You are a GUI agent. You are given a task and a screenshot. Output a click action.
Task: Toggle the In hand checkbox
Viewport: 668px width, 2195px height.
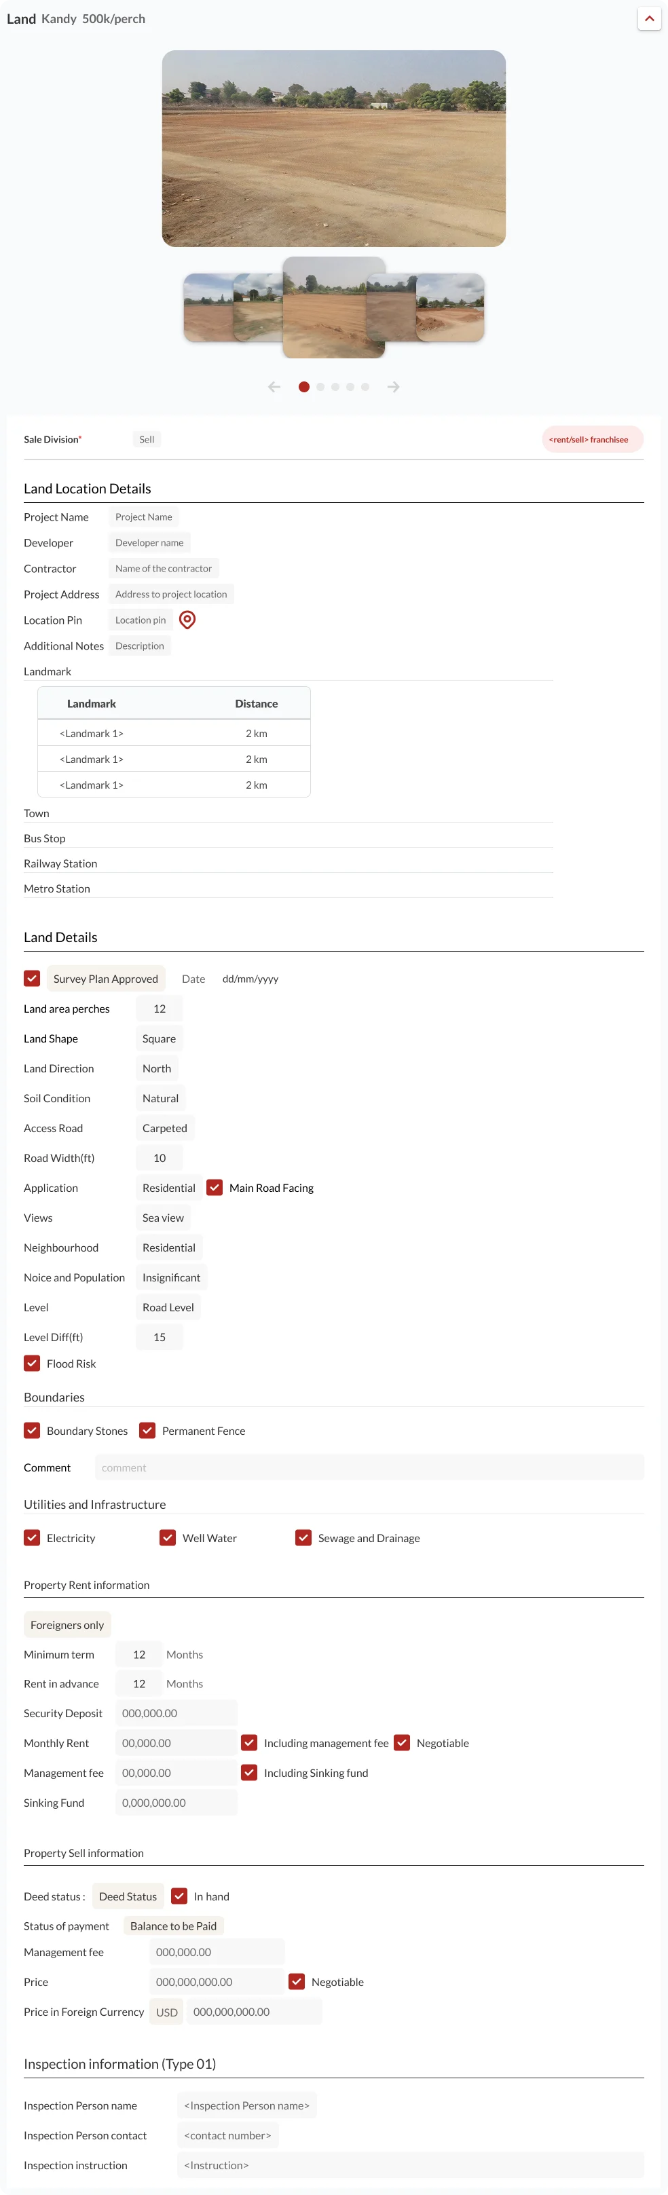[x=180, y=1896]
